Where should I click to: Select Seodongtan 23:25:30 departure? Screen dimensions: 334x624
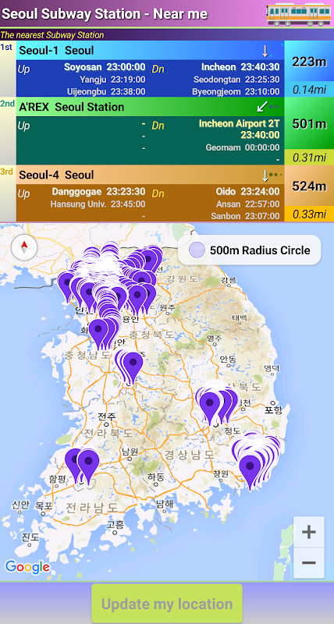236,80
